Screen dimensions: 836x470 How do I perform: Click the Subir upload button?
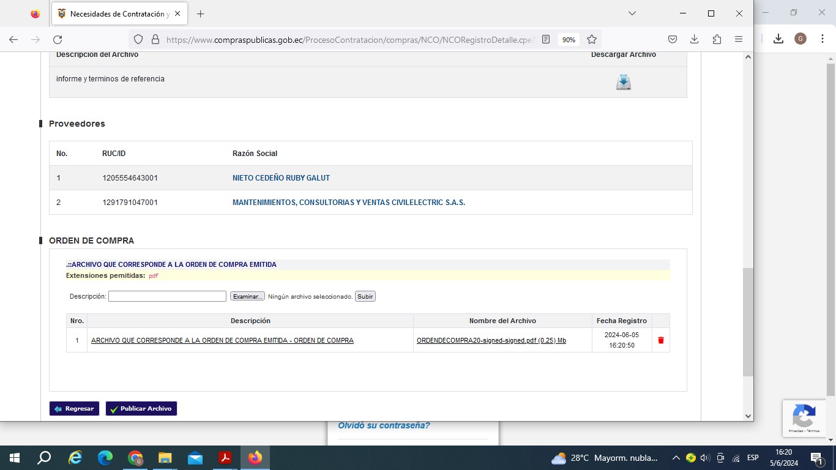pos(365,296)
